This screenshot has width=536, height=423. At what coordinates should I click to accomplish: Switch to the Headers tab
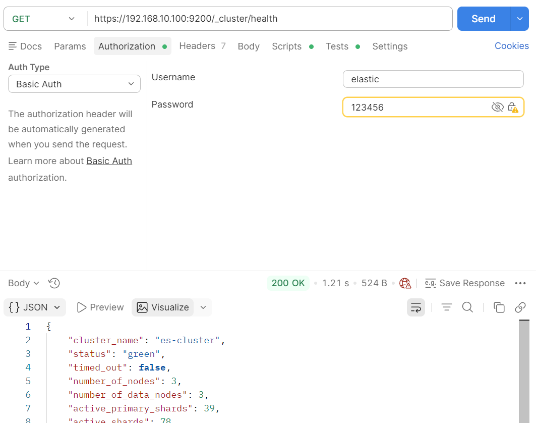tap(197, 46)
